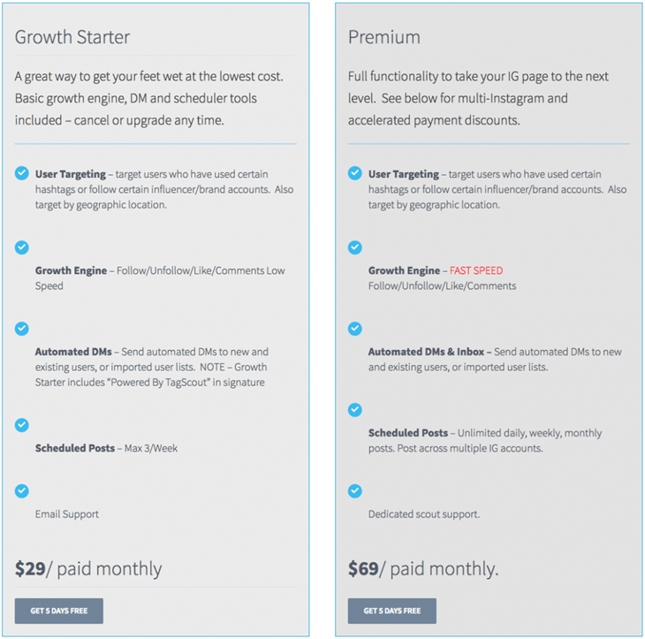
Task: Click the red FAST SPEED label
Action: point(476,270)
